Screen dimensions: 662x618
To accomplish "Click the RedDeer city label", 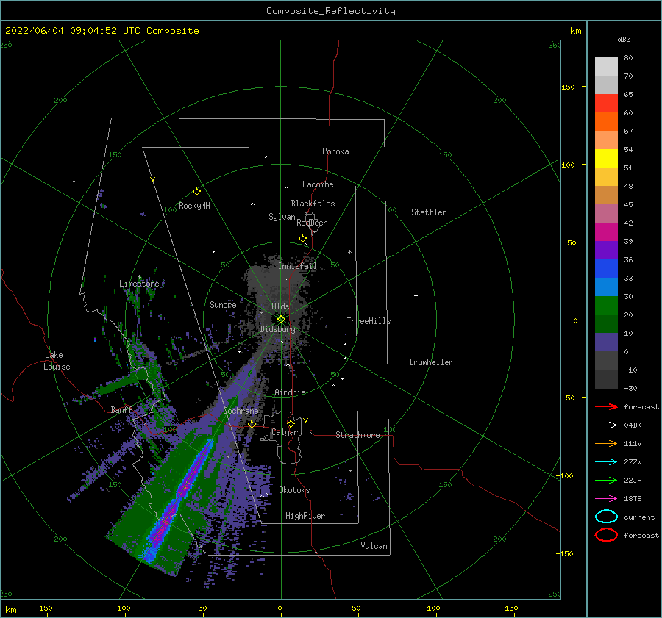I will point(312,223).
